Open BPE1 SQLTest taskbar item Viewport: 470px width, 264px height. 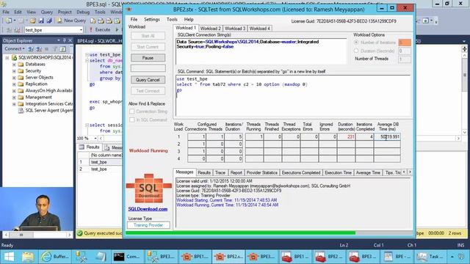click(195, 257)
